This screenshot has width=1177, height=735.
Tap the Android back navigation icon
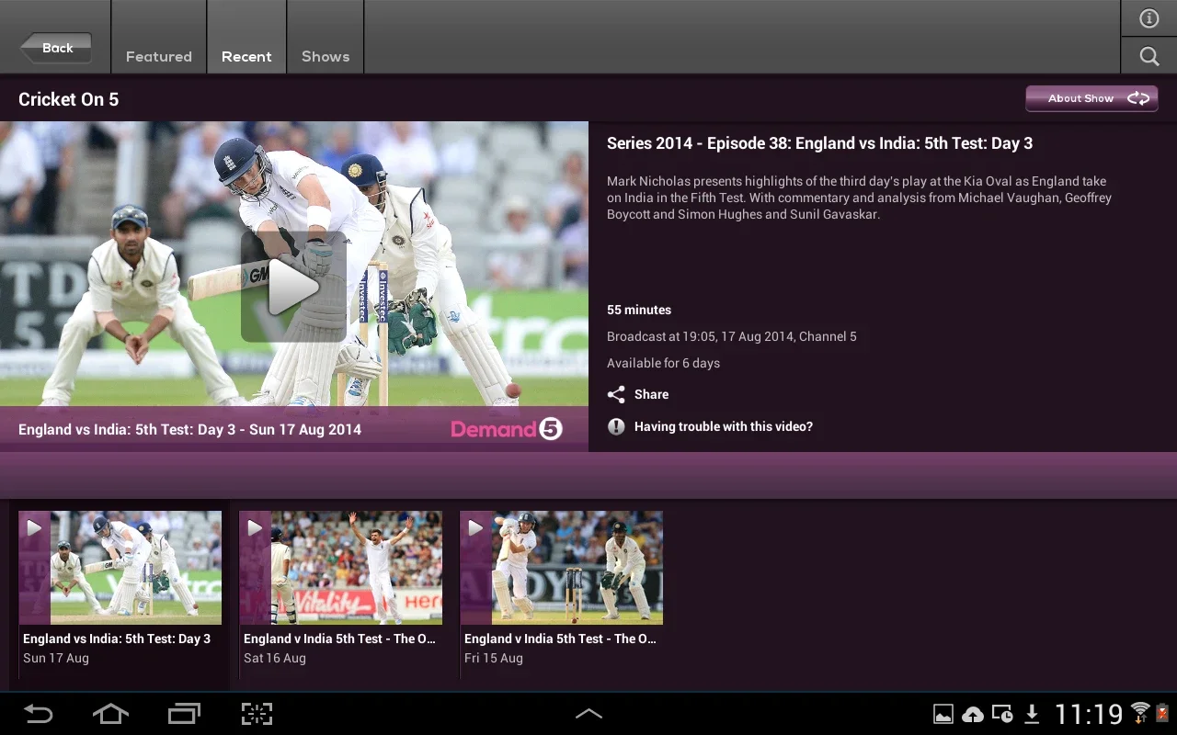tap(38, 714)
